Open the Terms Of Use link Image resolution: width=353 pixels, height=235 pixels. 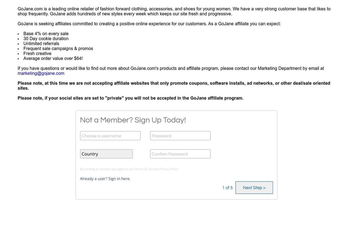(x=144, y=169)
